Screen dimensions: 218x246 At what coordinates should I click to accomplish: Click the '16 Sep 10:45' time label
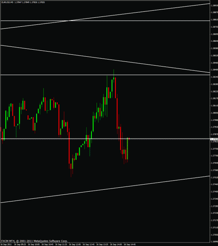[47, 244]
